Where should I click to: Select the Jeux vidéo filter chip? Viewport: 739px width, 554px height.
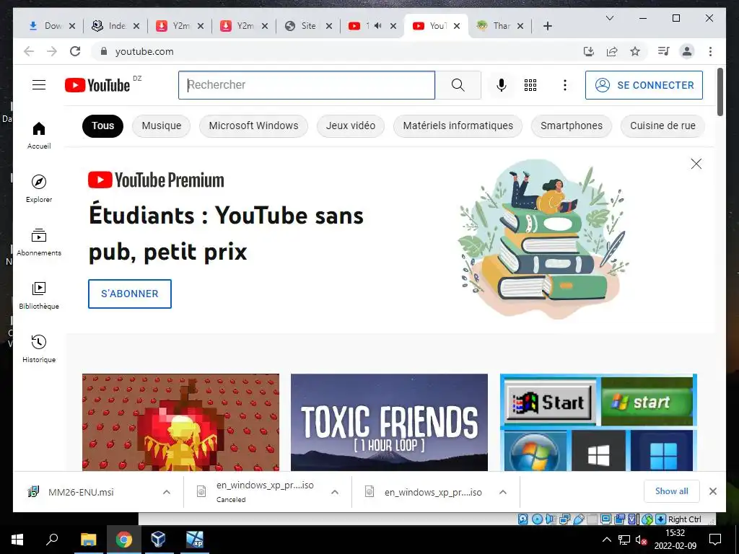(x=351, y=126)
